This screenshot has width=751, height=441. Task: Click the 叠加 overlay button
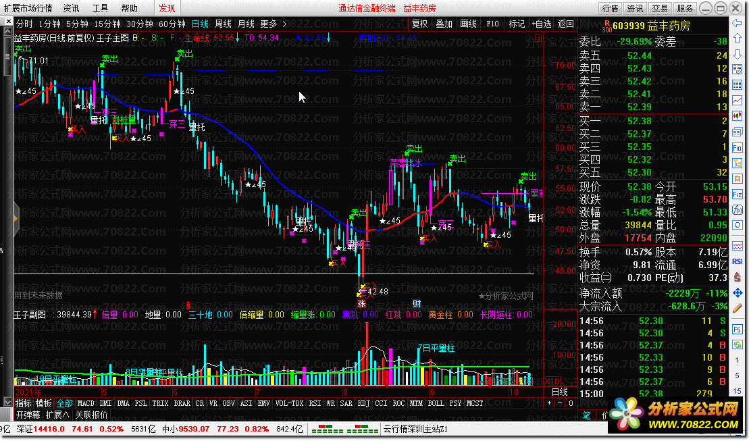point(444,24)
